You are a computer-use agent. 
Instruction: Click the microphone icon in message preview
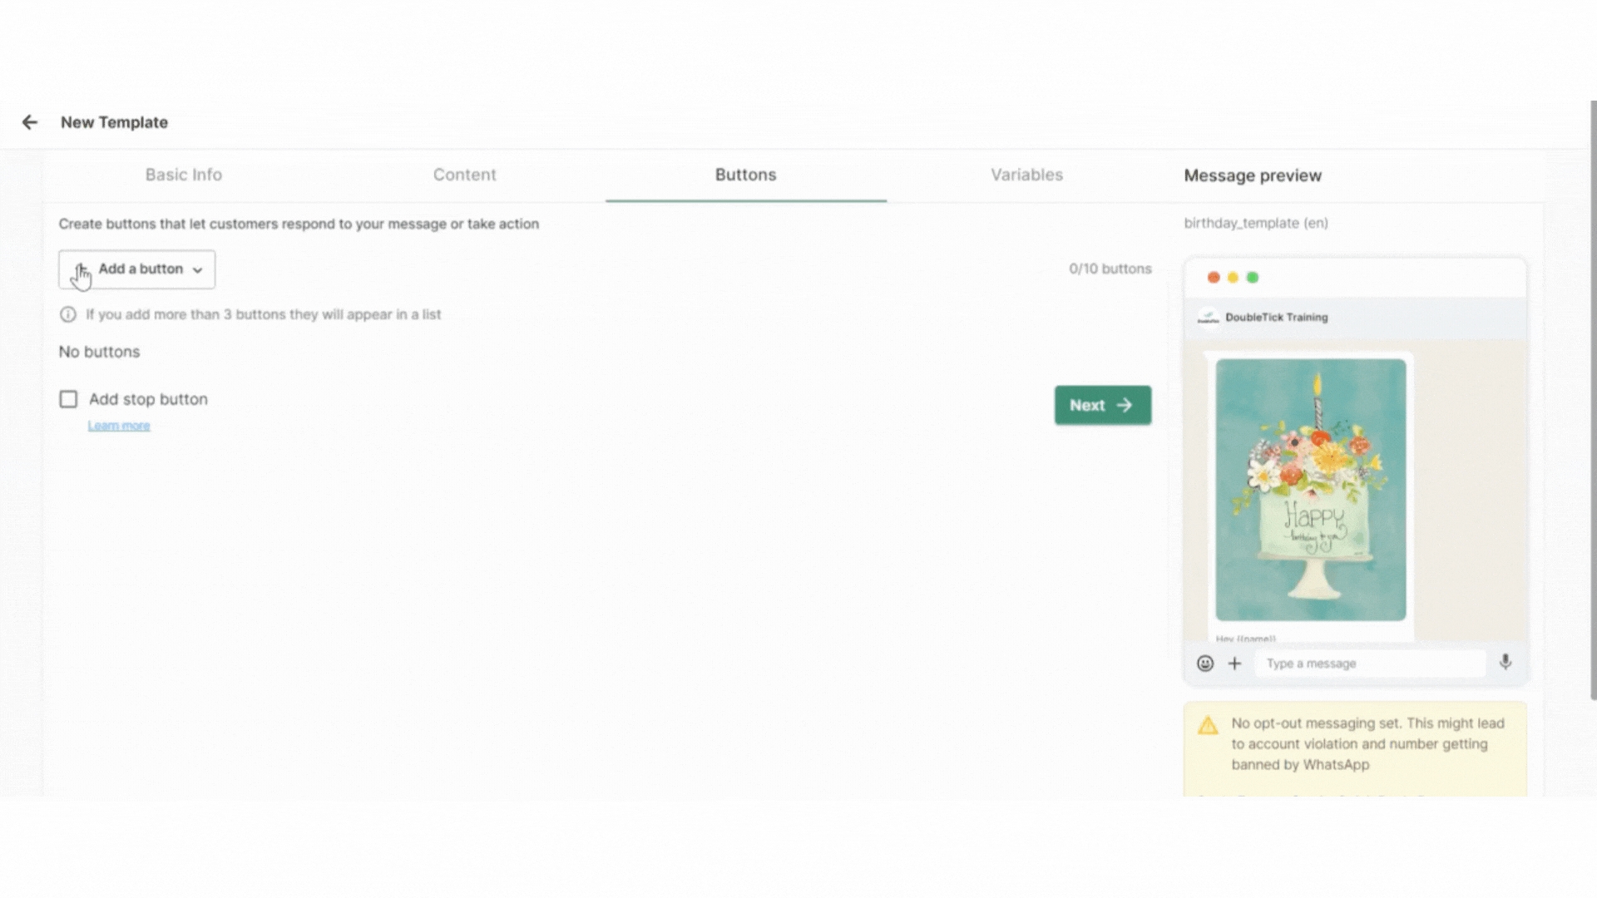[x=1506, y=663]
